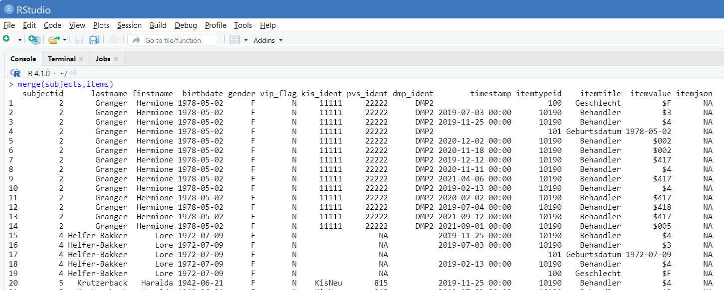This screenshot has width=724, height=290.
Task: Click the R logo in console header
Action: tap(15, 73)
